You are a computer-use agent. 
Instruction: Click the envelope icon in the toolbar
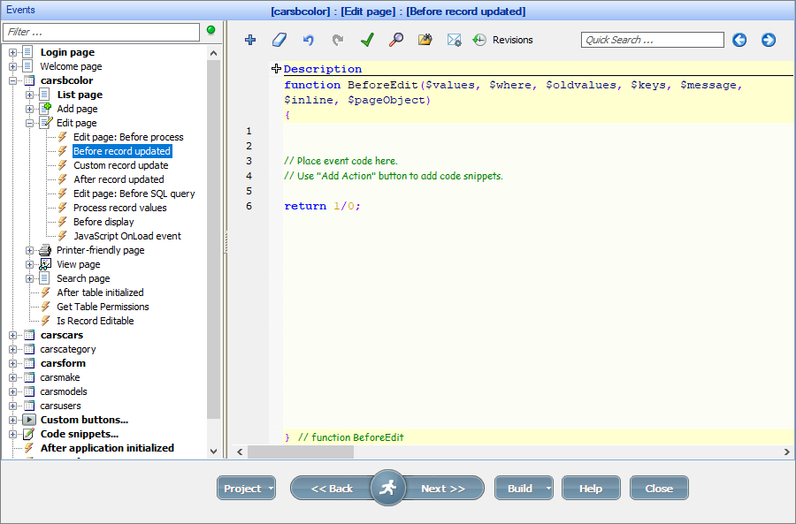point(454,40)
